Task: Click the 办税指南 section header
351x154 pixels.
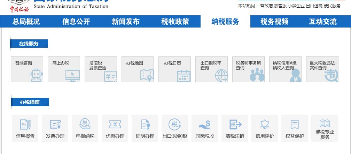Action: point(30,102)
